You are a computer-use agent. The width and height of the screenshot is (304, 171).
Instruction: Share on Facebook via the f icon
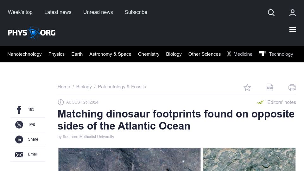coord(19,110)
